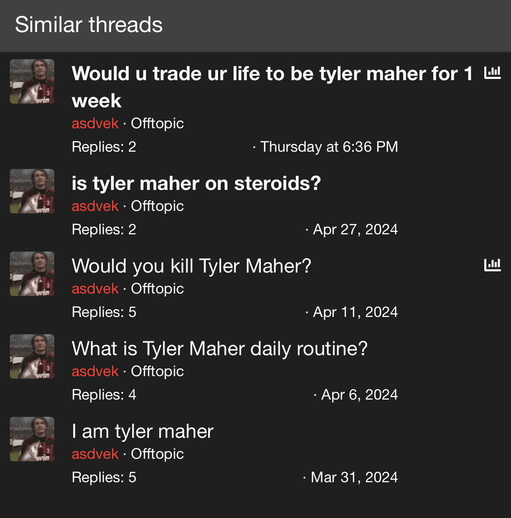
Task: Click 'Apr 27, 2024' date
Action: (355, 229)
